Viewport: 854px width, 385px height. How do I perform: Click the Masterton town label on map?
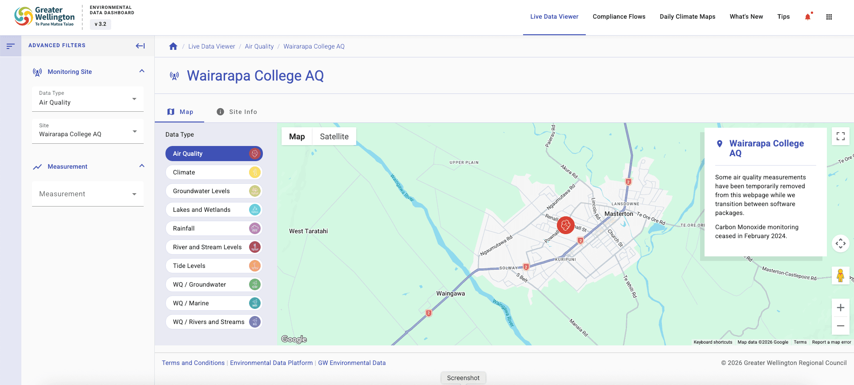(619, 214)
